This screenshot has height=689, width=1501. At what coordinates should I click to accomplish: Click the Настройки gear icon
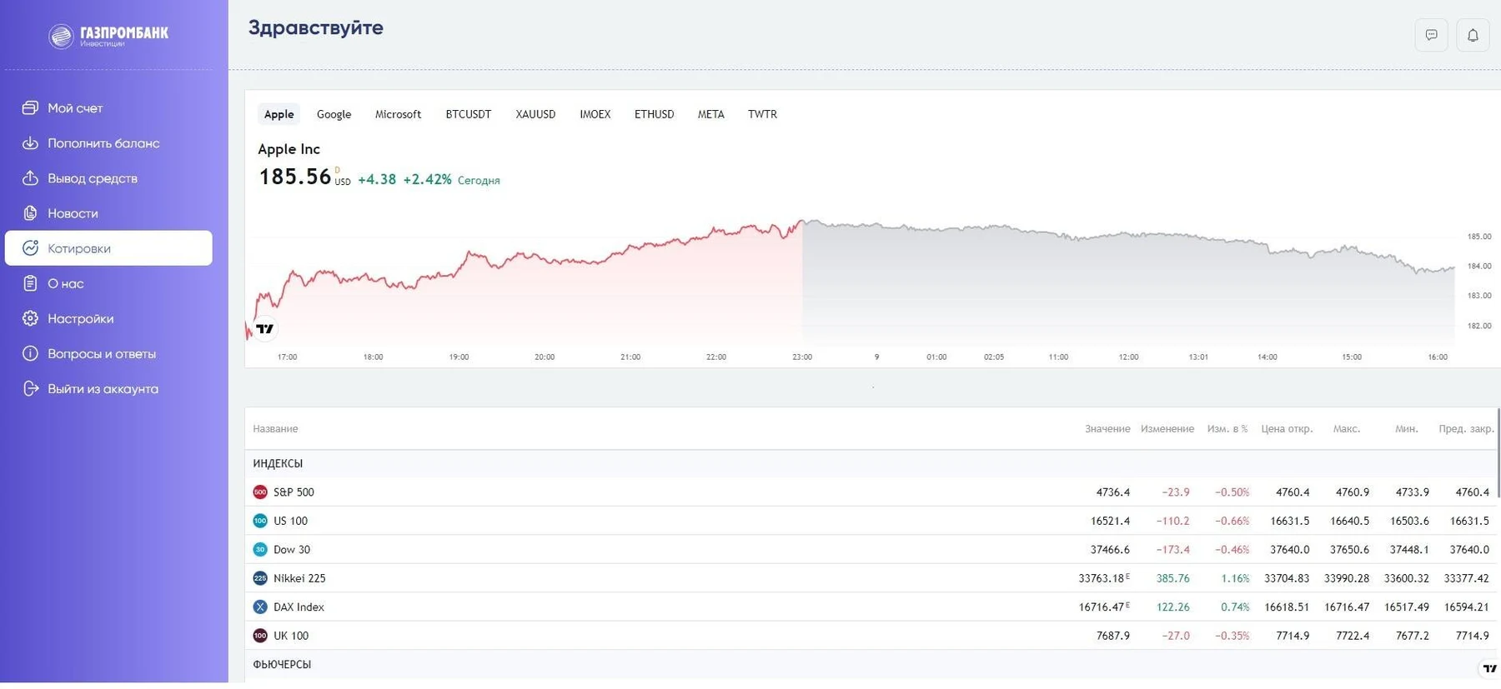pyautogui.click(x=30, y=318)
